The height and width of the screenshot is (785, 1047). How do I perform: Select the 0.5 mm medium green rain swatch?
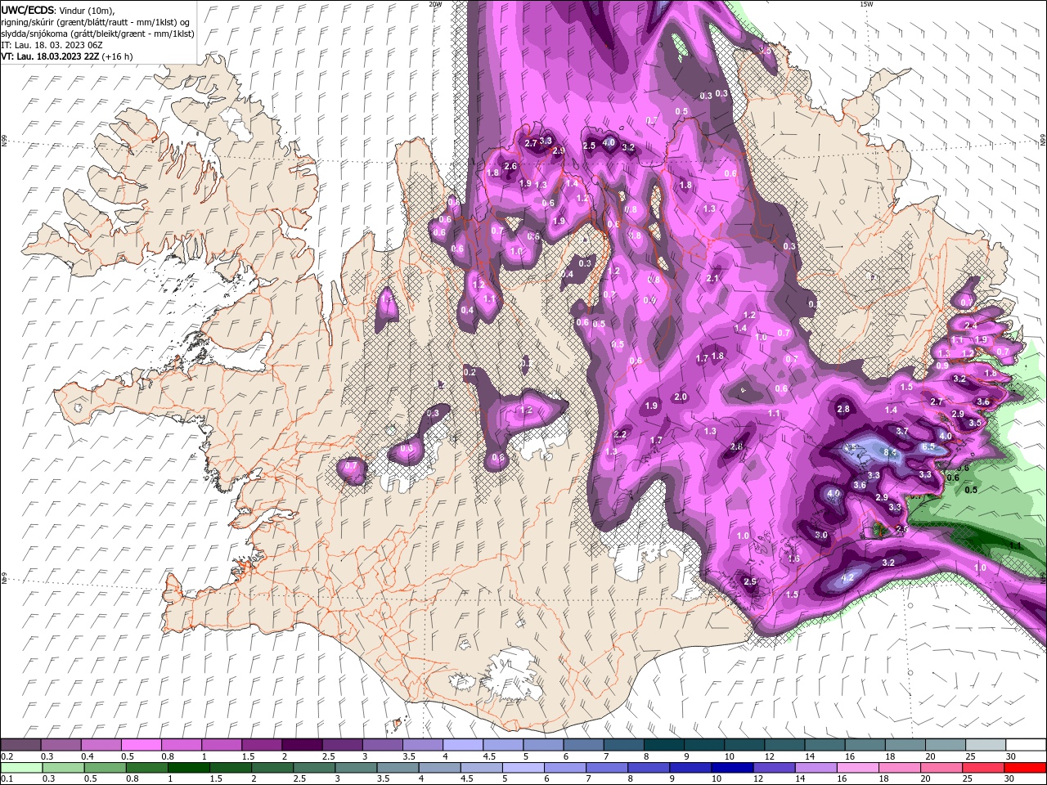(x=106, y=768)
